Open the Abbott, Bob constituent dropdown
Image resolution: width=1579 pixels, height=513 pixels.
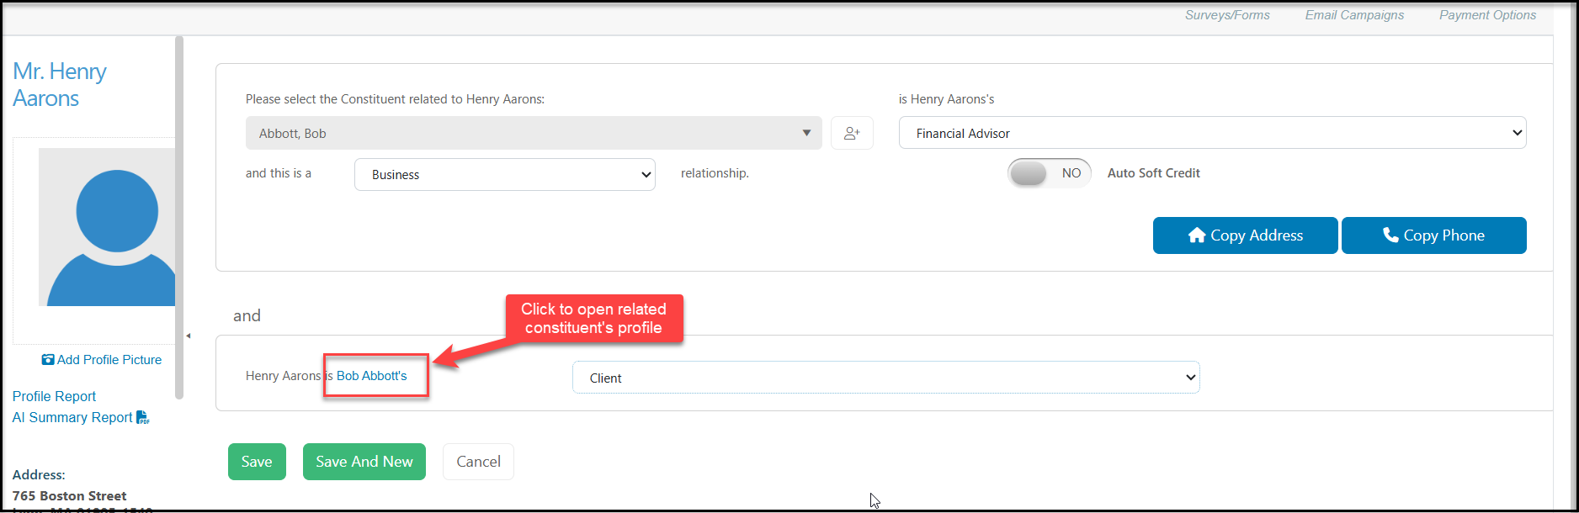pos(534,133)
